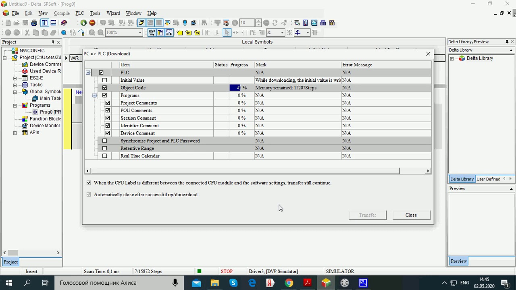516x290 pixels.
Task: Collapse the PLC group in download list
Action: [x=88, y=72]
